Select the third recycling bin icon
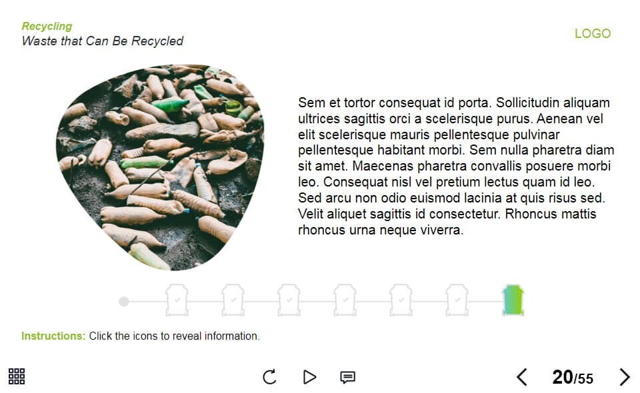This screenshot has height=393, width=640. [x=289, y=300]
